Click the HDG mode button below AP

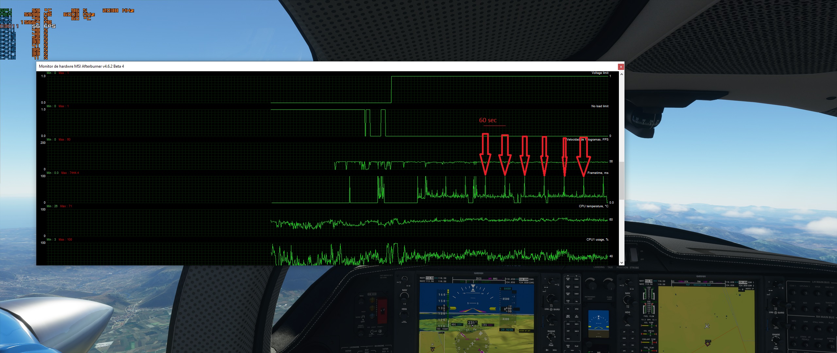624,338
